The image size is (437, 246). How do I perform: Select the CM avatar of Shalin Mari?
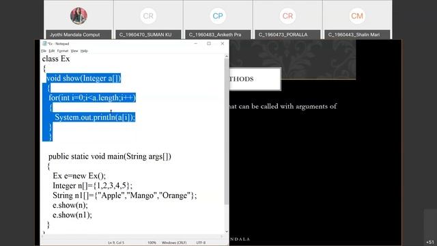coord(357,16)
